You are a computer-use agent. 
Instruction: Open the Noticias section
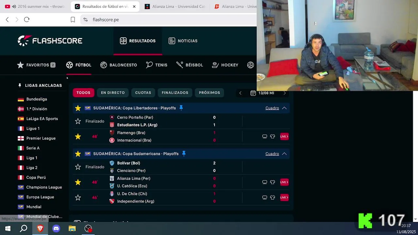183,41
